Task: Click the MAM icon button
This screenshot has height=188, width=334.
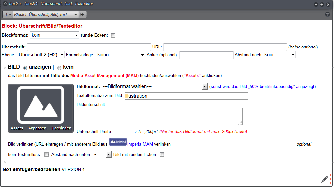Action: [118, 142]
